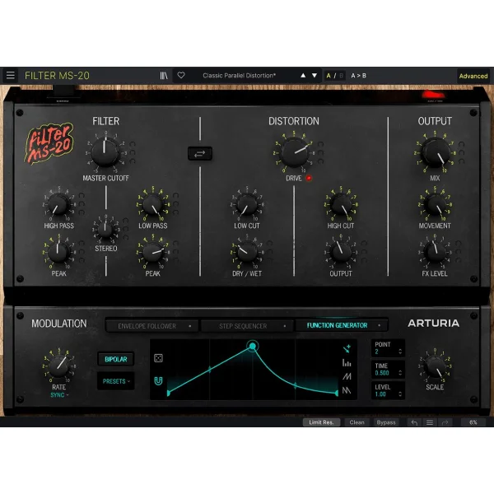Screen dimensions: 494x494
Task: Open the edit history list icon
Action: pos(430,422)
